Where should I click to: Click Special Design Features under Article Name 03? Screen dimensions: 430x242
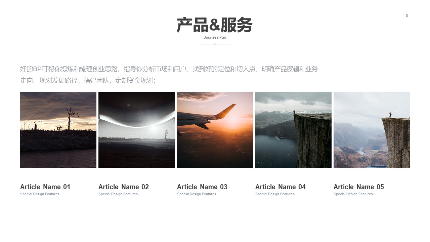tap(197, 194)
